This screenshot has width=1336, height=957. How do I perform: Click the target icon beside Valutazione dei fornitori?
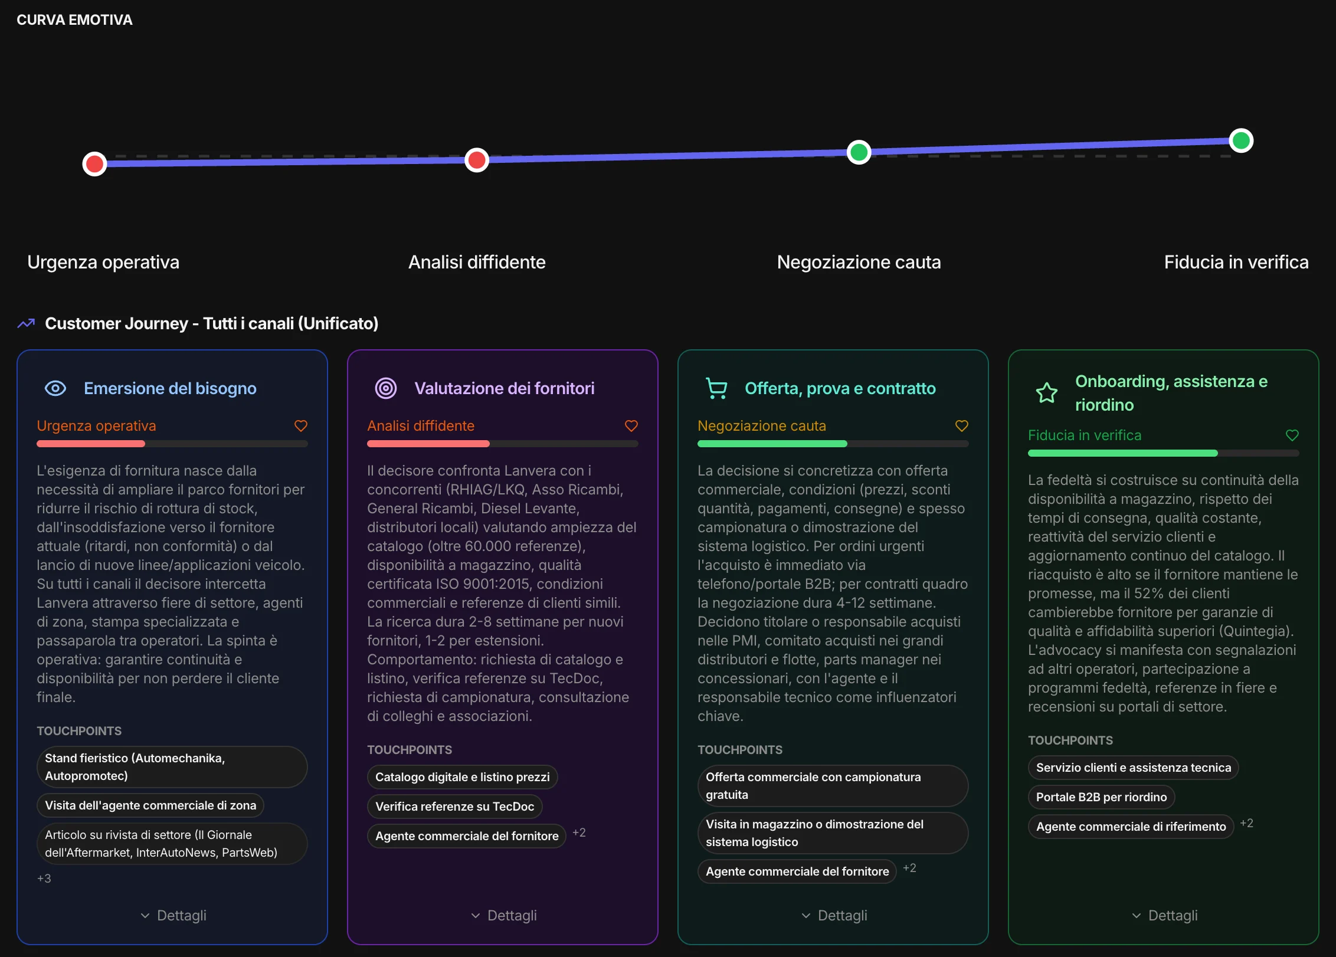pyautogui.click(x=386, y=388)
